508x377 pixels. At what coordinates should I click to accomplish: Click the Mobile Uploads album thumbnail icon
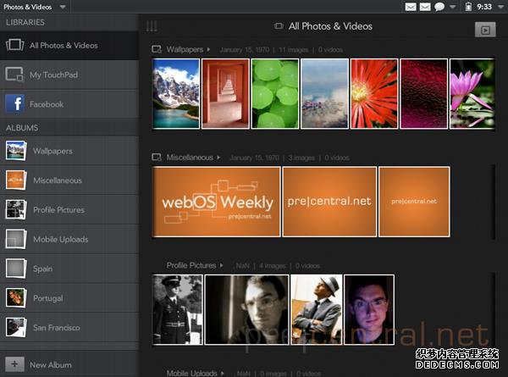(16, 239)
